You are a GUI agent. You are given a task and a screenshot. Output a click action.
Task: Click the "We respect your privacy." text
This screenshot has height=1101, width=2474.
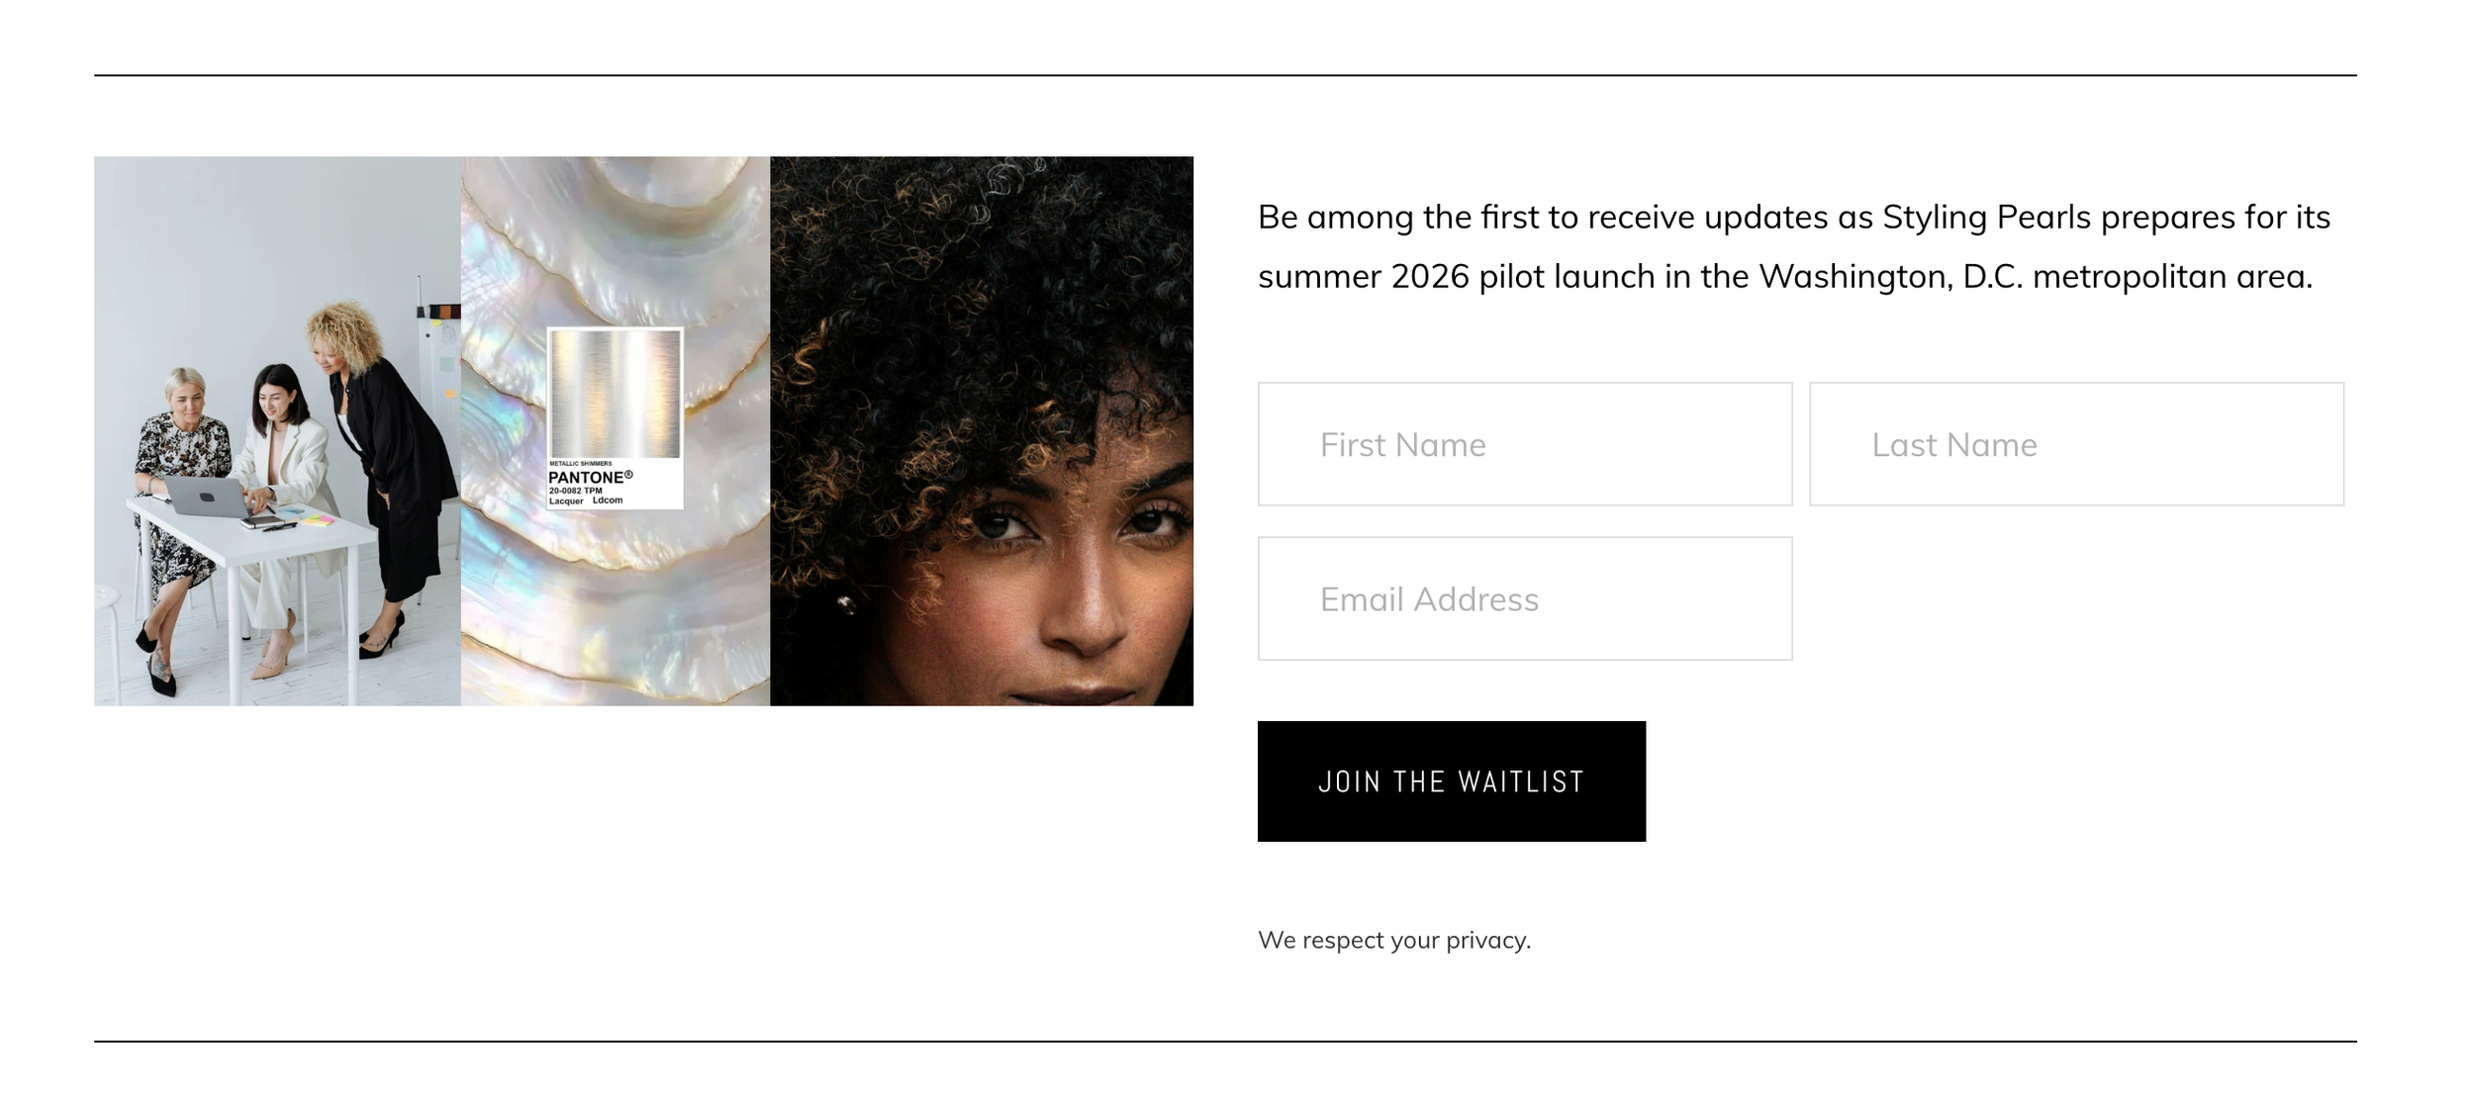pyautogui.click(x=1393, y=940)
